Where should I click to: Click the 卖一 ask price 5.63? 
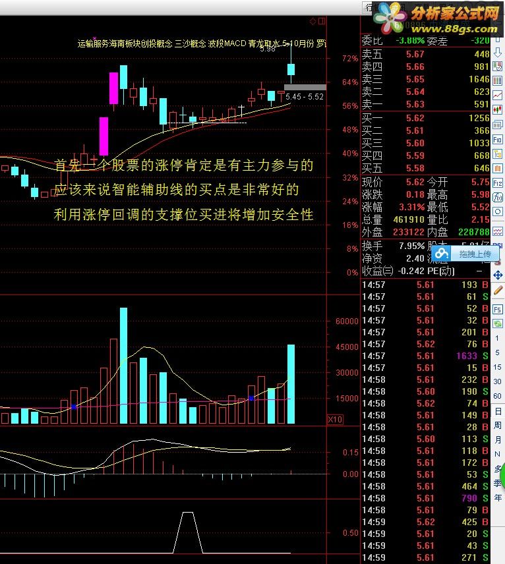pyautogui.click(x=415, y=104)
